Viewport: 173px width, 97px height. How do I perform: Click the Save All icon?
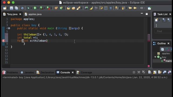[x=16, y=8]
